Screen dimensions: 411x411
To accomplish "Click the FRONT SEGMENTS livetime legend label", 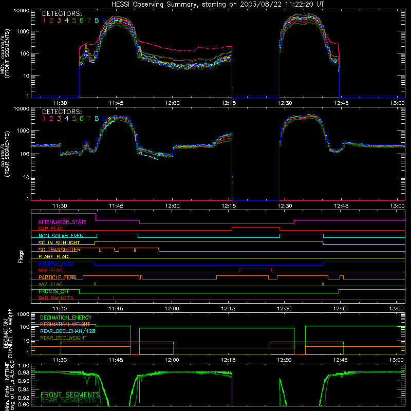I will pos(70,395).
